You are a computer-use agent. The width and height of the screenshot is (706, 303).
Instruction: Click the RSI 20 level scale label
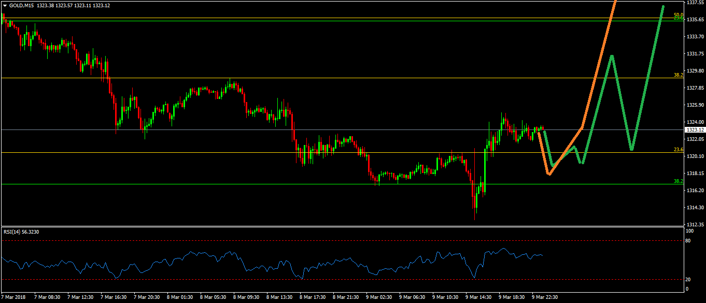pyautogui.click(x=688, y=280)
